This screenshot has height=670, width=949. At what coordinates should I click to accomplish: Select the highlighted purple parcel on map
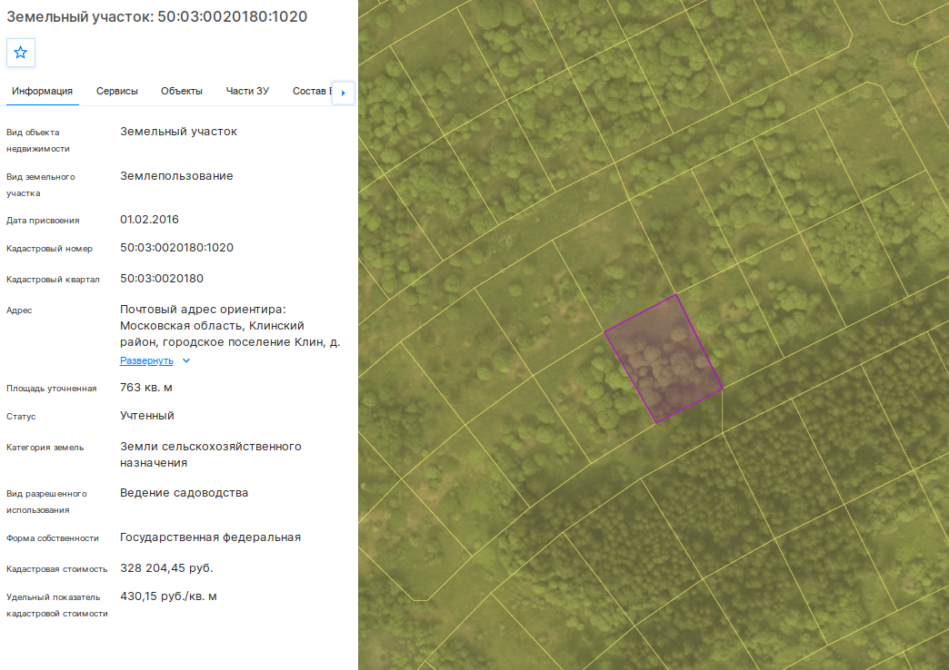(x=664, y=360)
